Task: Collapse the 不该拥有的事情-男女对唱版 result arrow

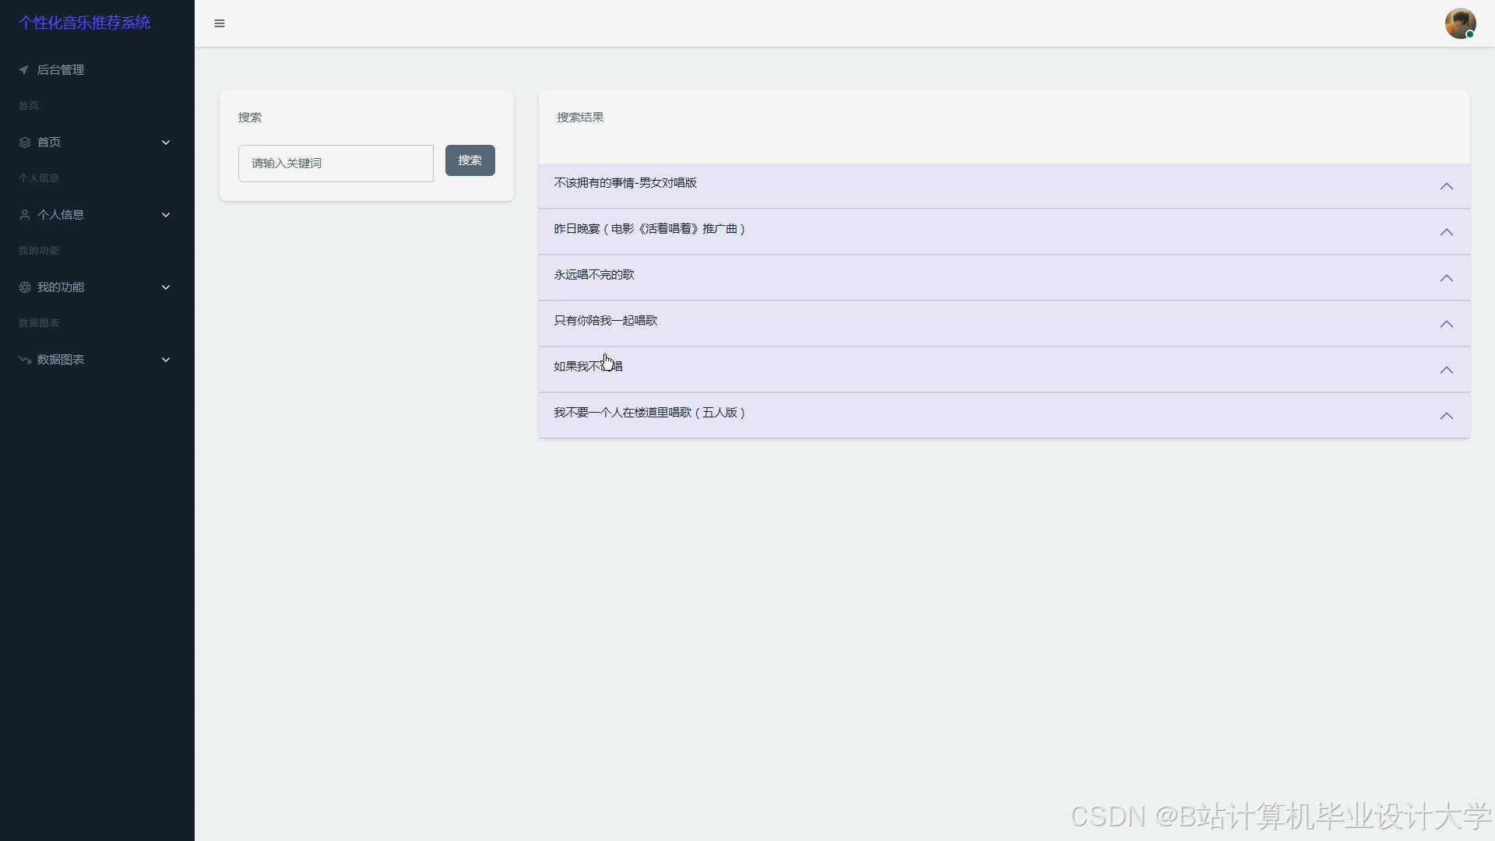Action: tap(1446, 186)
